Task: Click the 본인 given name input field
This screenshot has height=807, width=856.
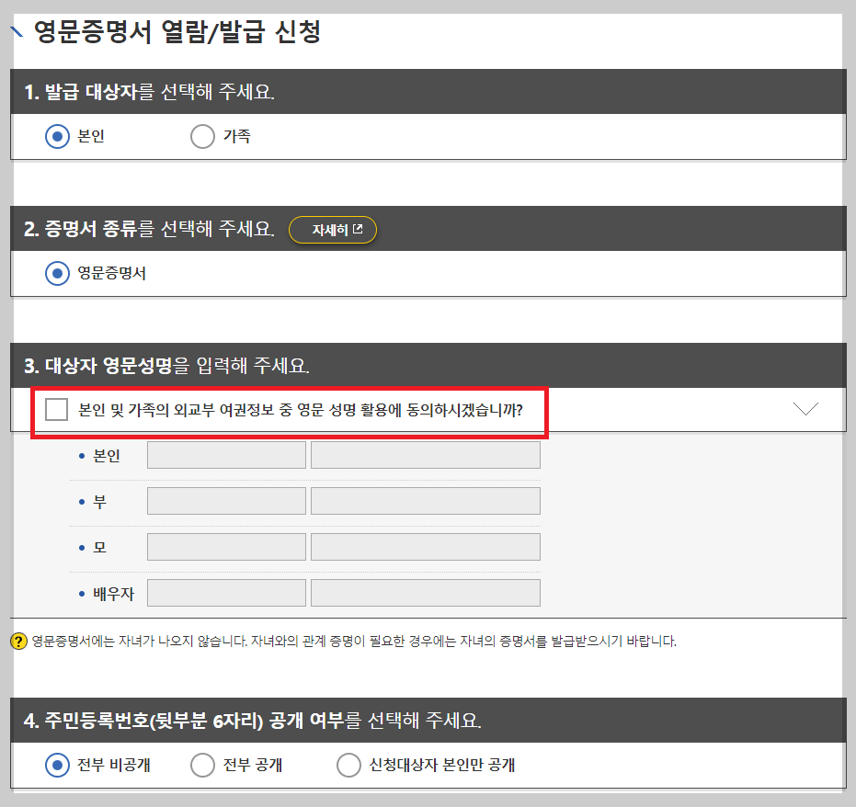Action: coord(425,454)
